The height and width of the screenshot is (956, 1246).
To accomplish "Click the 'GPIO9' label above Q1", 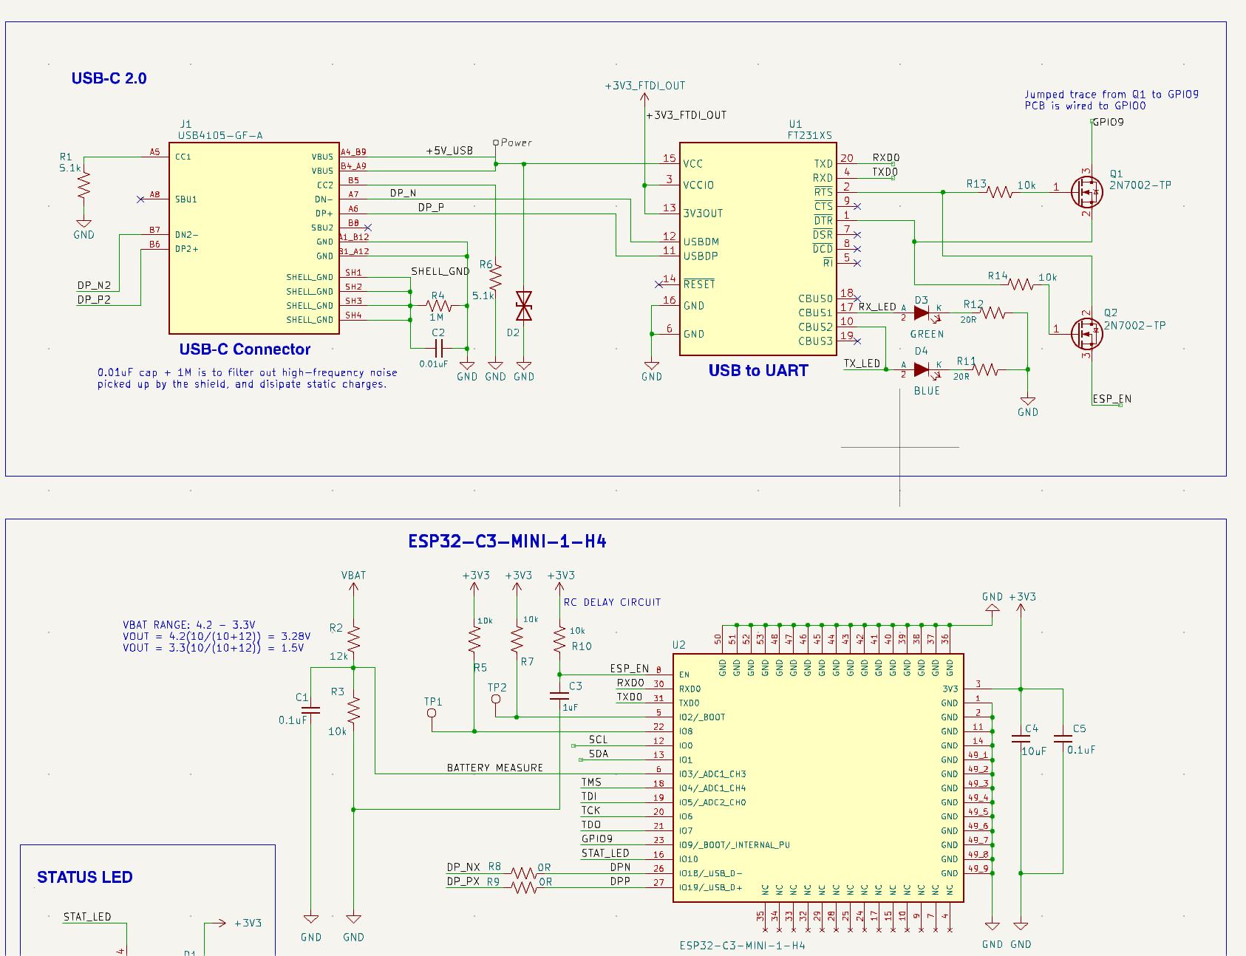I will (x=1108, y=122).
